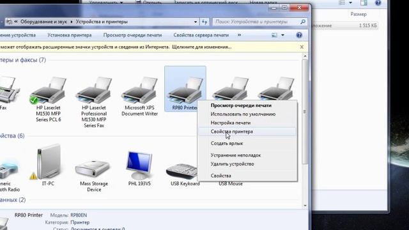Click the help question mark icon in Devices window

299,35
